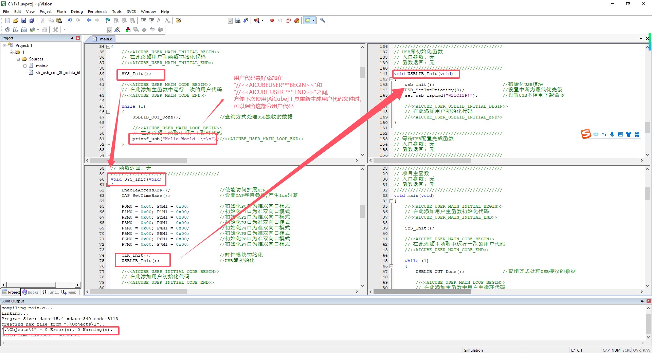
Task: Pin the Project panel
Action: click(x=72, y=38)
